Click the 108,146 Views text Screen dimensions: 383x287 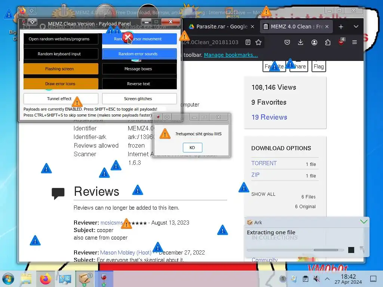(274, 87)
